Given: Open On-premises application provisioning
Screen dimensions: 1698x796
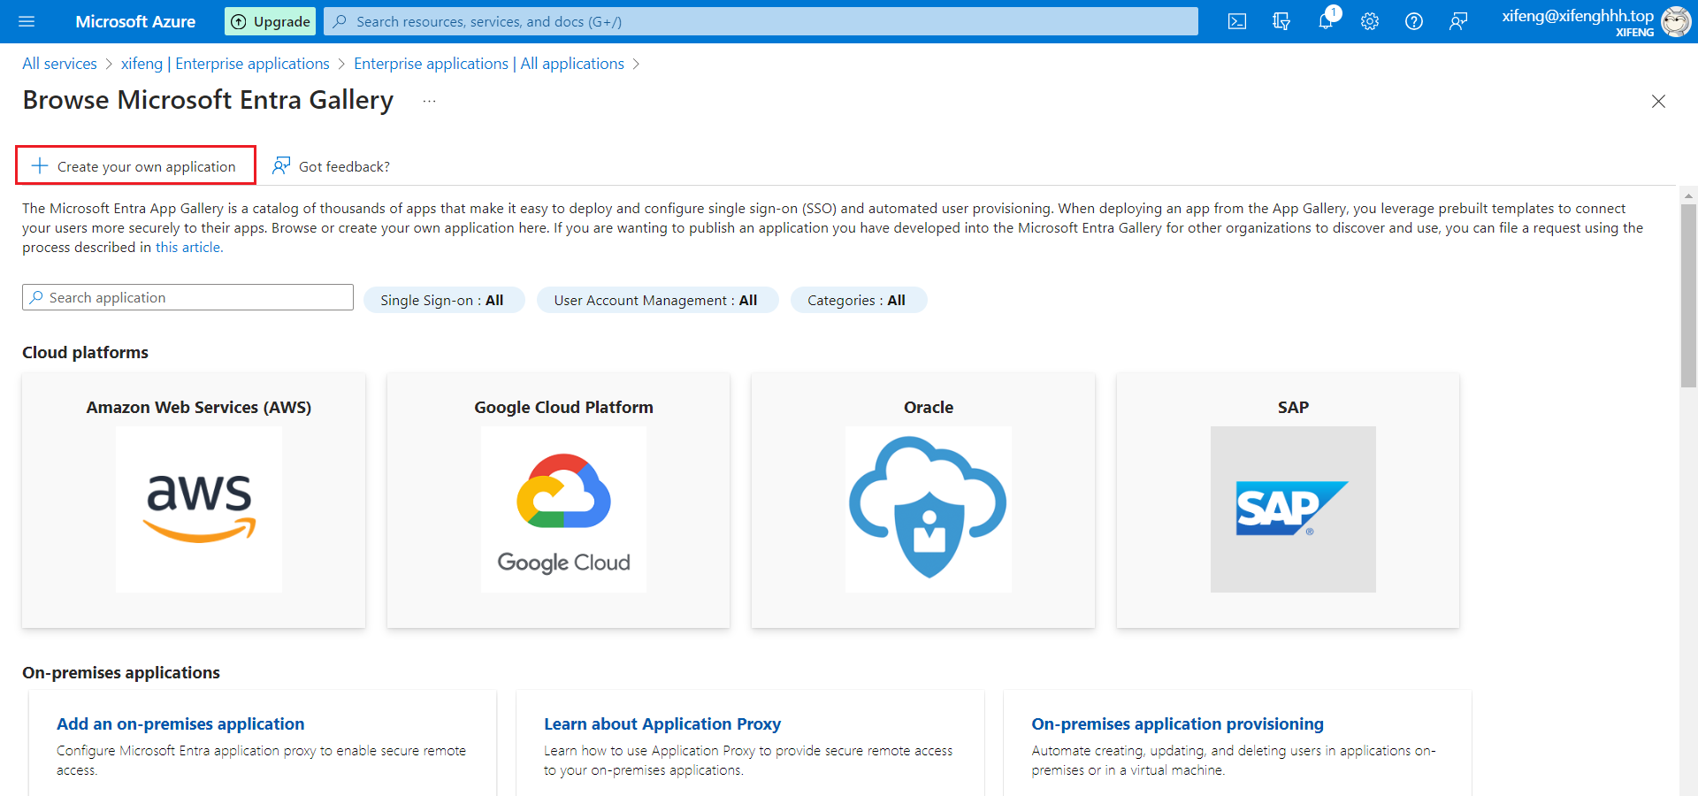Looking at the screenshot, I should click(x=1177, y=723).
